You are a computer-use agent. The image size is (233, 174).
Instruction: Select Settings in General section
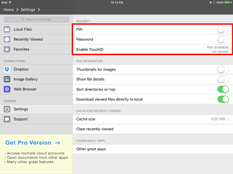point(37,109)
